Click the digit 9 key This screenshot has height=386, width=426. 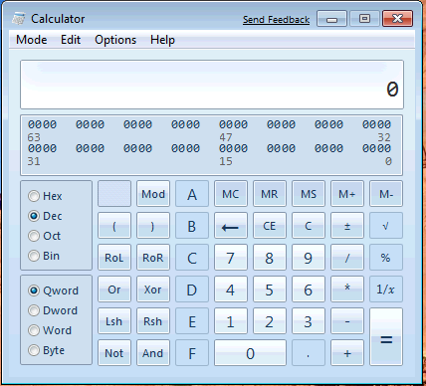pos(309,258)
